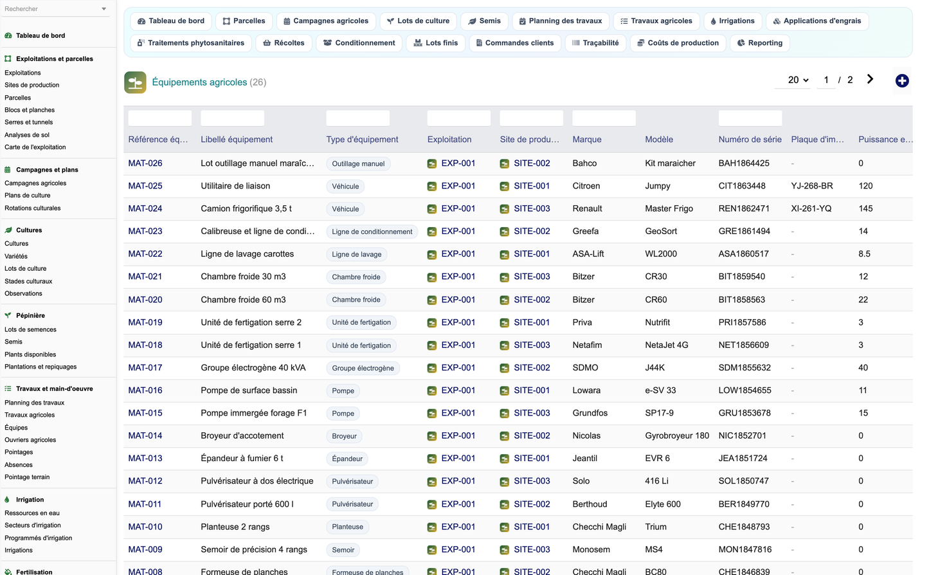Open the Traçabilité tab

click(x=595, y=43)
